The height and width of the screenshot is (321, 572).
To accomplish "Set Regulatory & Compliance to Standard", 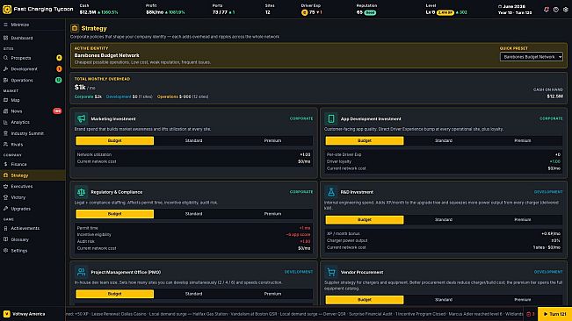I will (193, 214).
